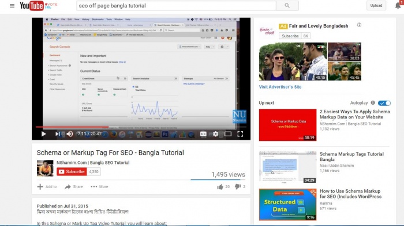Show Autoplay info icon
Viewport: 404px width, 226px height.
373,103
